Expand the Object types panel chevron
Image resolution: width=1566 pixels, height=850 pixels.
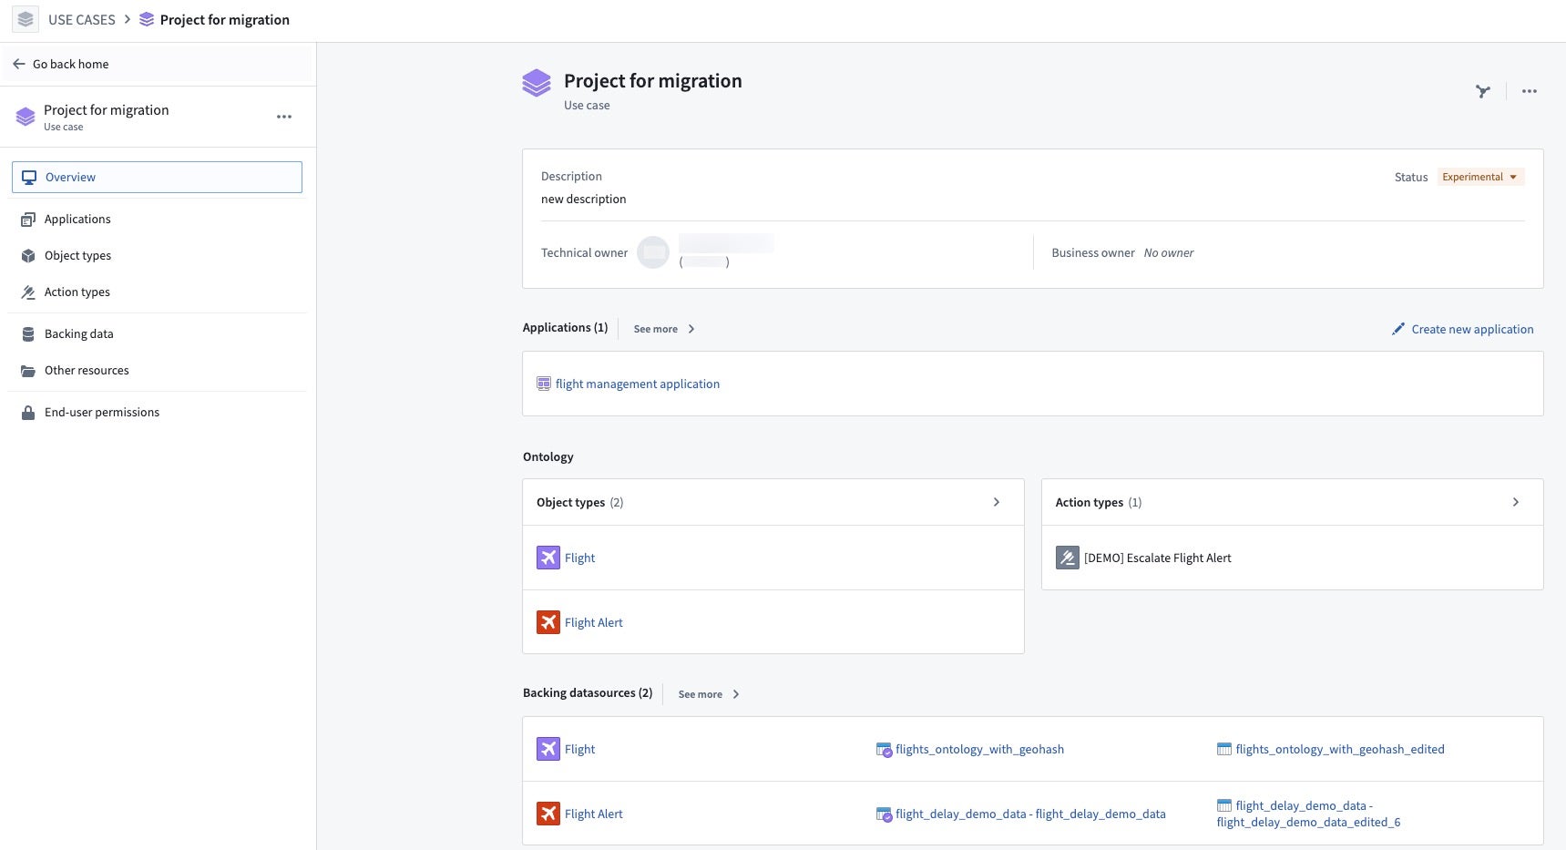[997, 502]
